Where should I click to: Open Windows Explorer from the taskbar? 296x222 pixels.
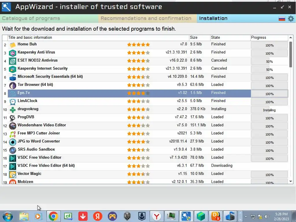(x=24, y=216)
